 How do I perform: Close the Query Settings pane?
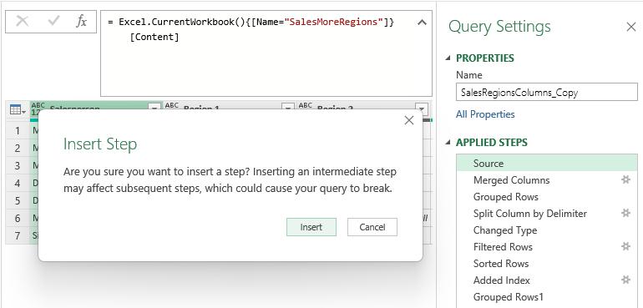[631, 27]
